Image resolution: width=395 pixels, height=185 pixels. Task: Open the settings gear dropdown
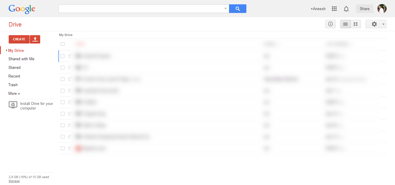376,24
